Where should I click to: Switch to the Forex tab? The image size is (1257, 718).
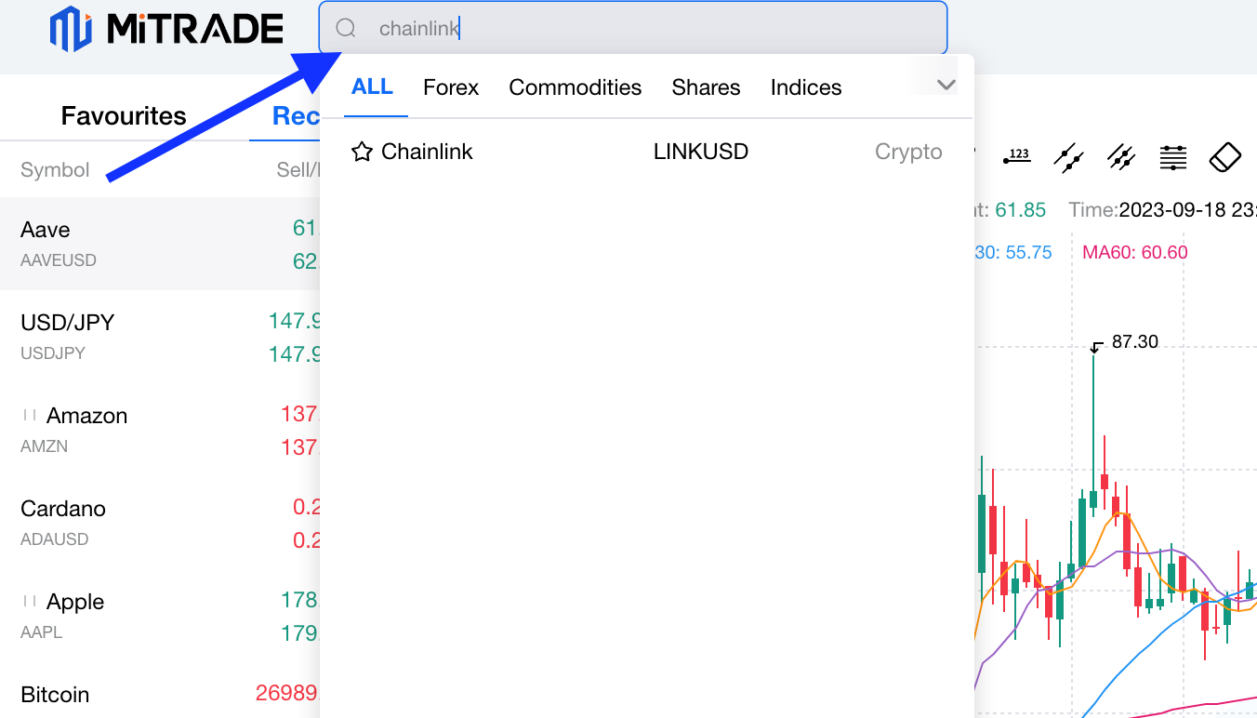(451, 87)
